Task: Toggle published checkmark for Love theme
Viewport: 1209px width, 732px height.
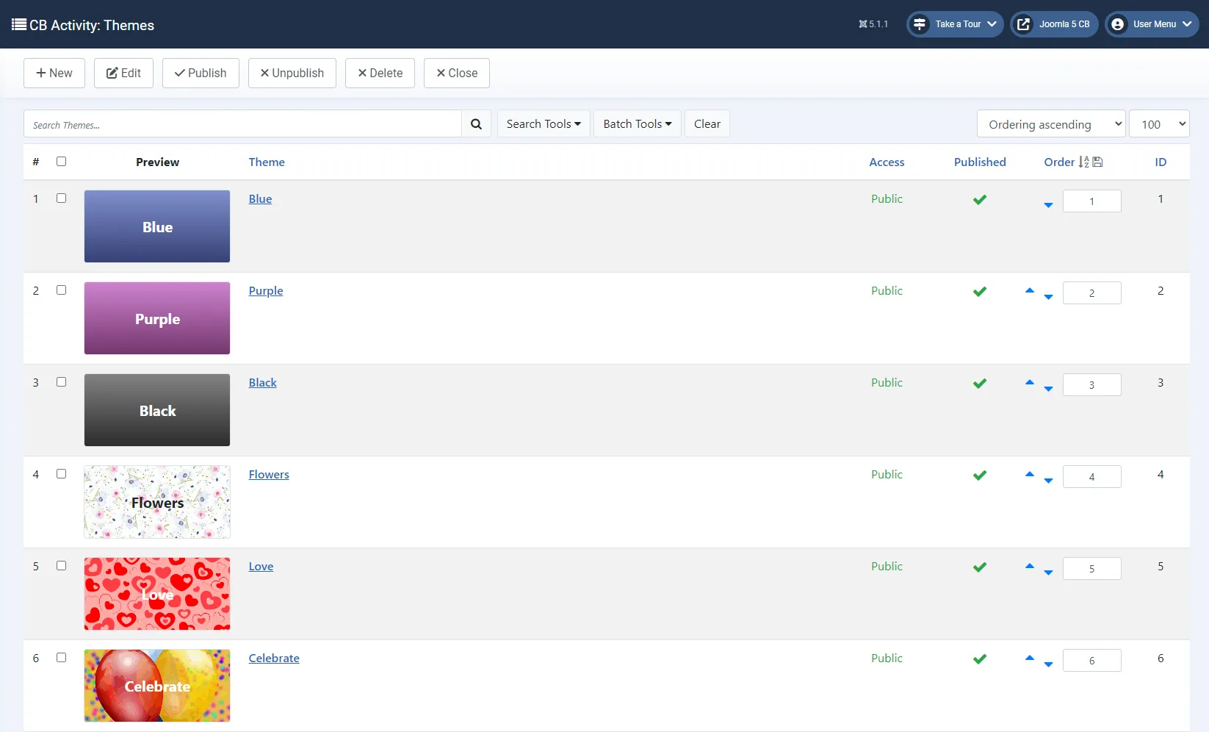Action: point(980,567)
